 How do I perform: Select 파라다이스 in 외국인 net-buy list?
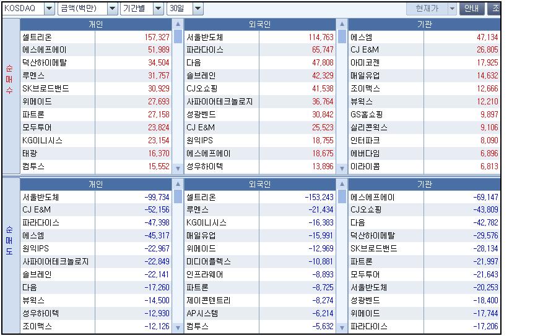coord(205,50)
